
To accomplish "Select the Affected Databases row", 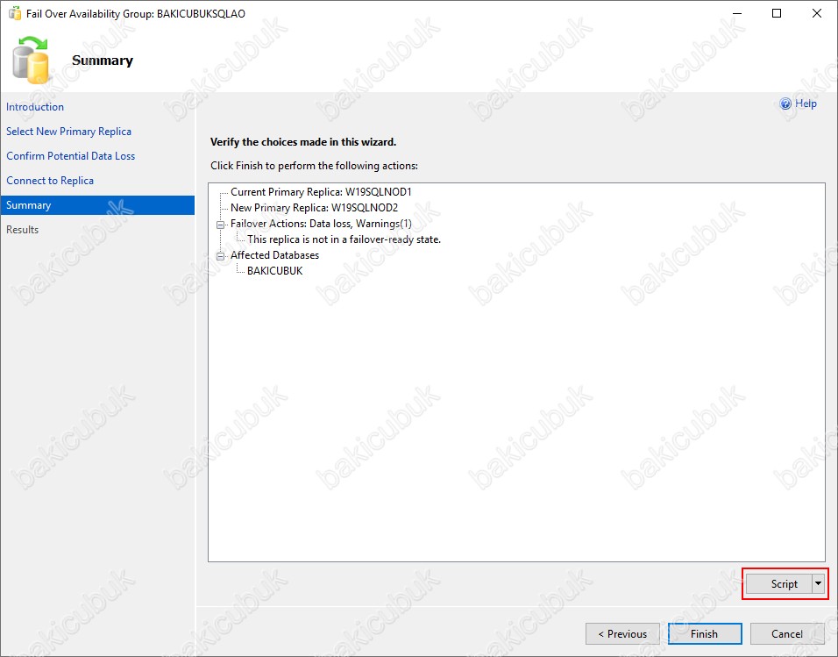I will [x=274, y=255].
